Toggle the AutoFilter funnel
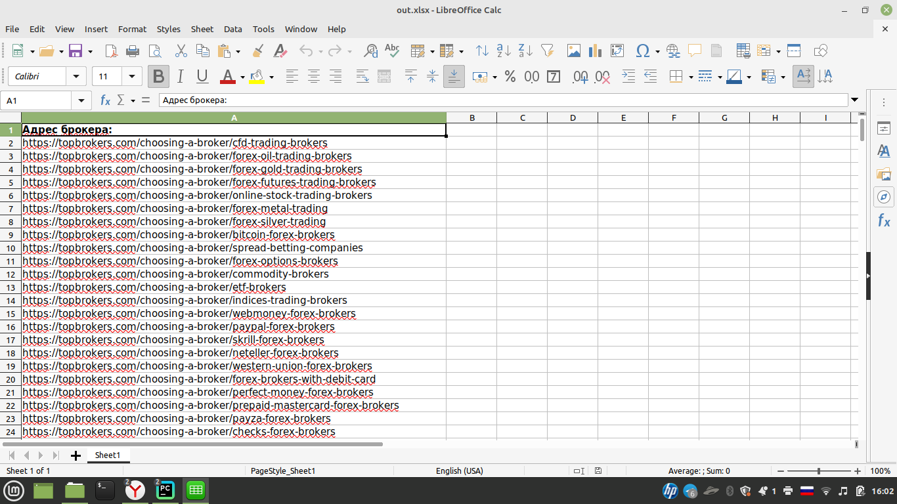This screenshot has height=504, width=897. point(547,51)
